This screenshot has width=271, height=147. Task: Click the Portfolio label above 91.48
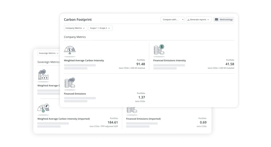click(141, 60)
